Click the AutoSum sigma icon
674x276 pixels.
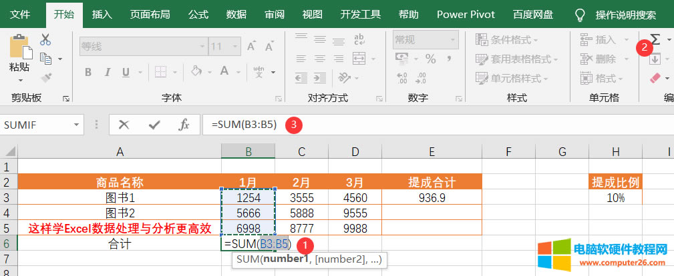point(654,39)
